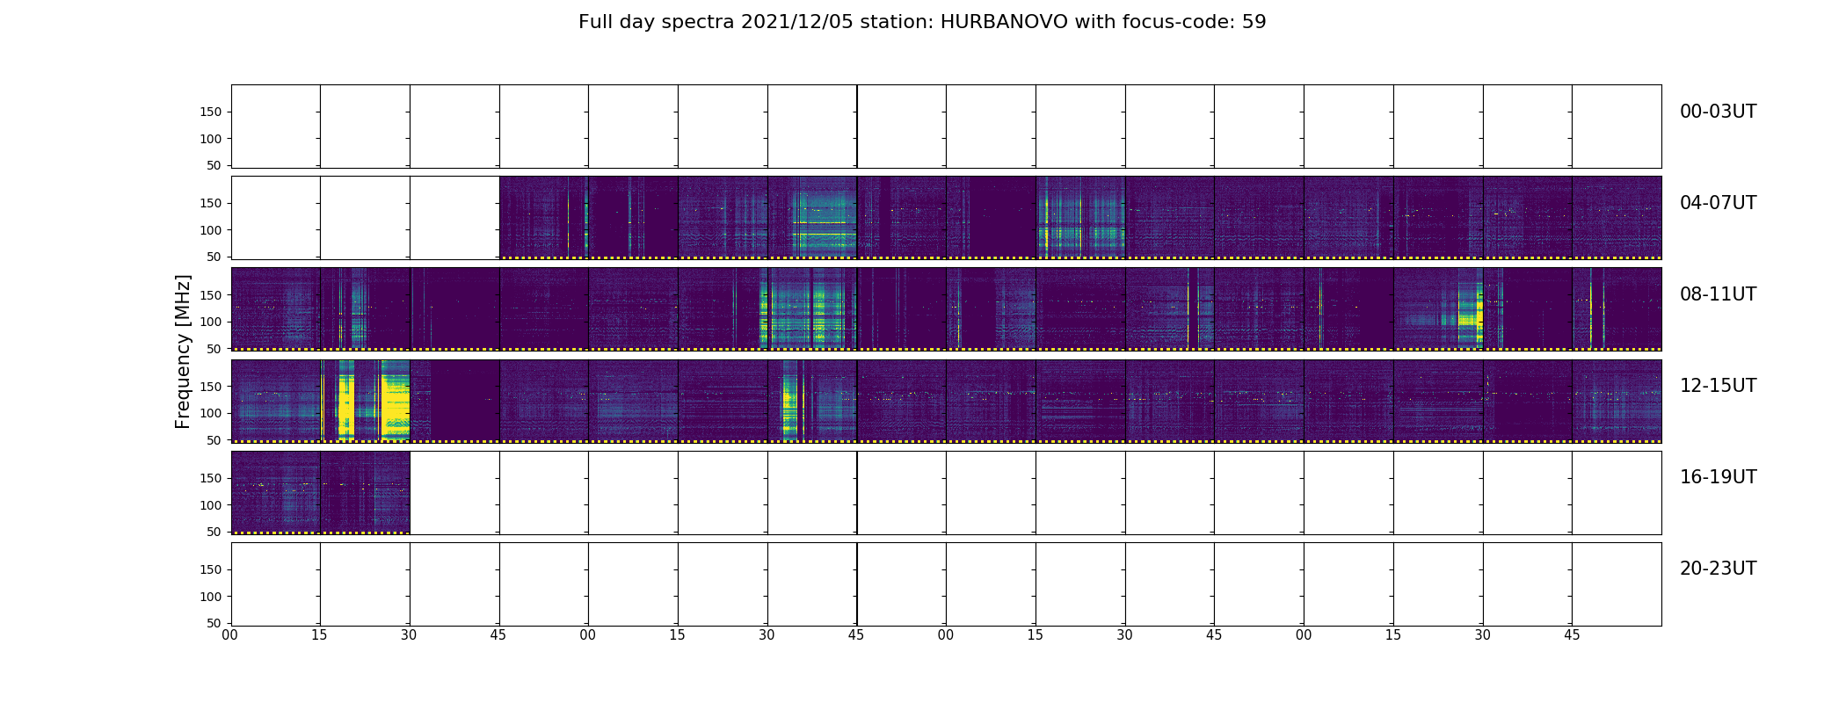Open the 12:00-12:15 spectrogram panel
Viewport: 1846px width, 703px height.
(275, 401)
